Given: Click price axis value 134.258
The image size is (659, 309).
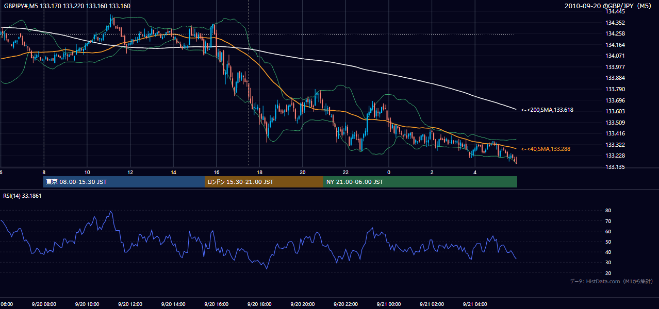Looking at the screenshot, I should 615,33.
